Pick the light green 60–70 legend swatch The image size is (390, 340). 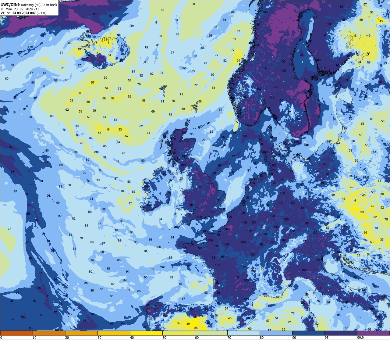tap(211, 333)
